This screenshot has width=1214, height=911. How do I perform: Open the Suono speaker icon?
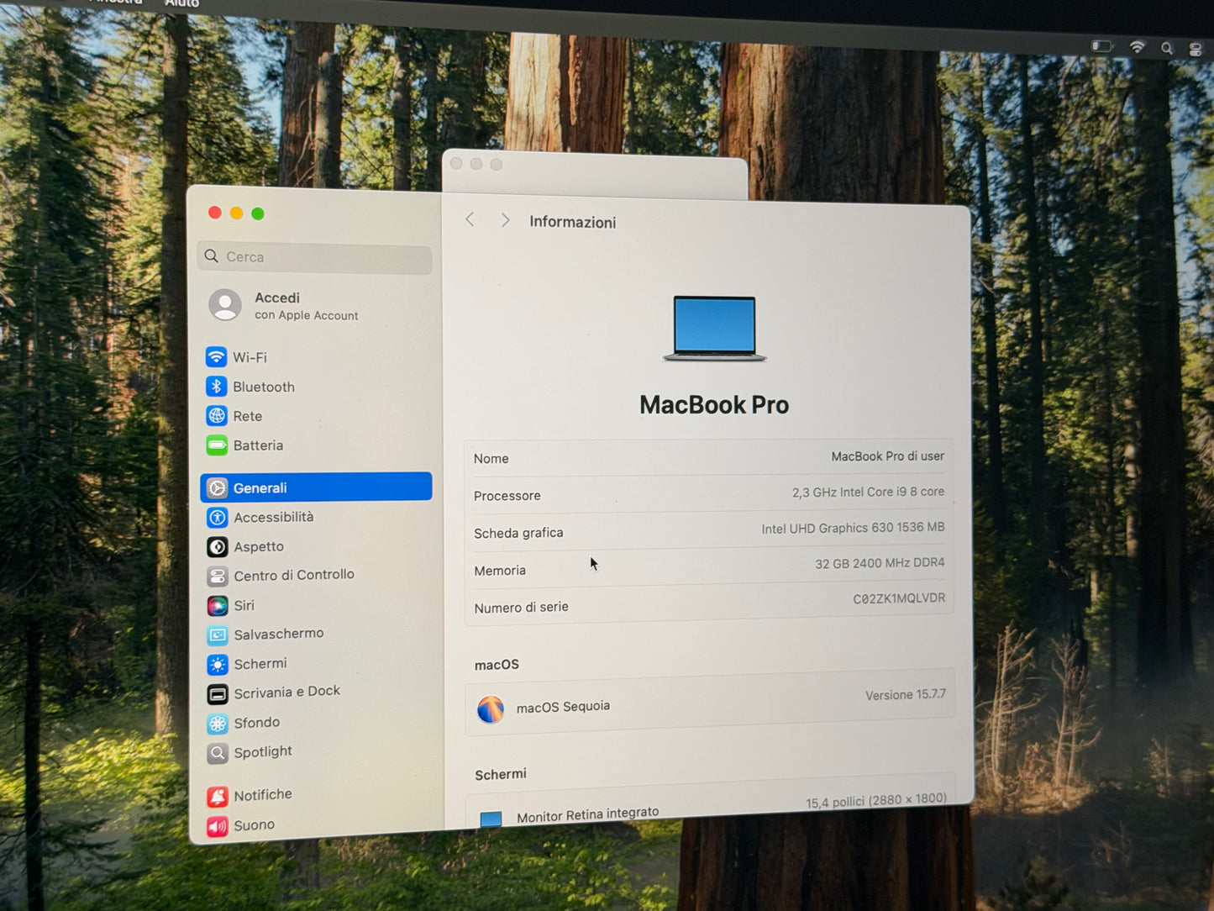coord(218,827)
